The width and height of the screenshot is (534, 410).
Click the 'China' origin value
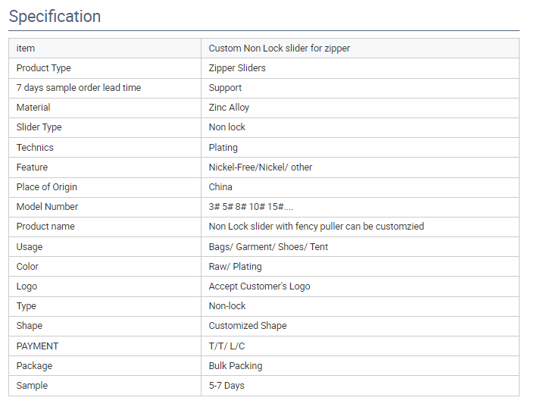(220, 187)
